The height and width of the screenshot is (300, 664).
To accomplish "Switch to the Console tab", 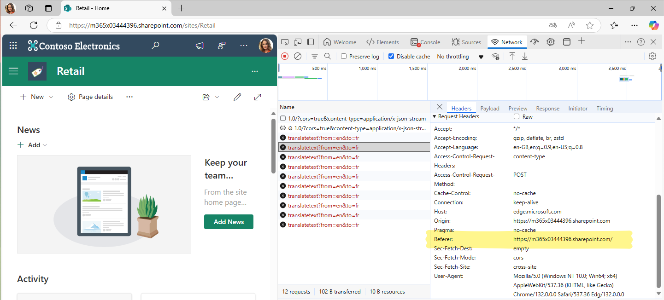I will pyautogui.click(x=426, y=42).
